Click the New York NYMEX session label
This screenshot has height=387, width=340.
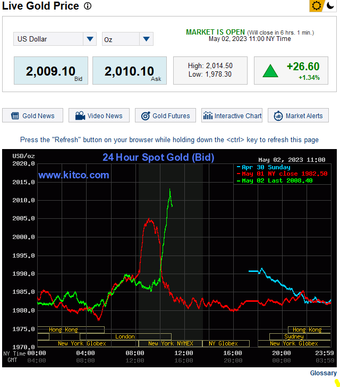point(171,343)
